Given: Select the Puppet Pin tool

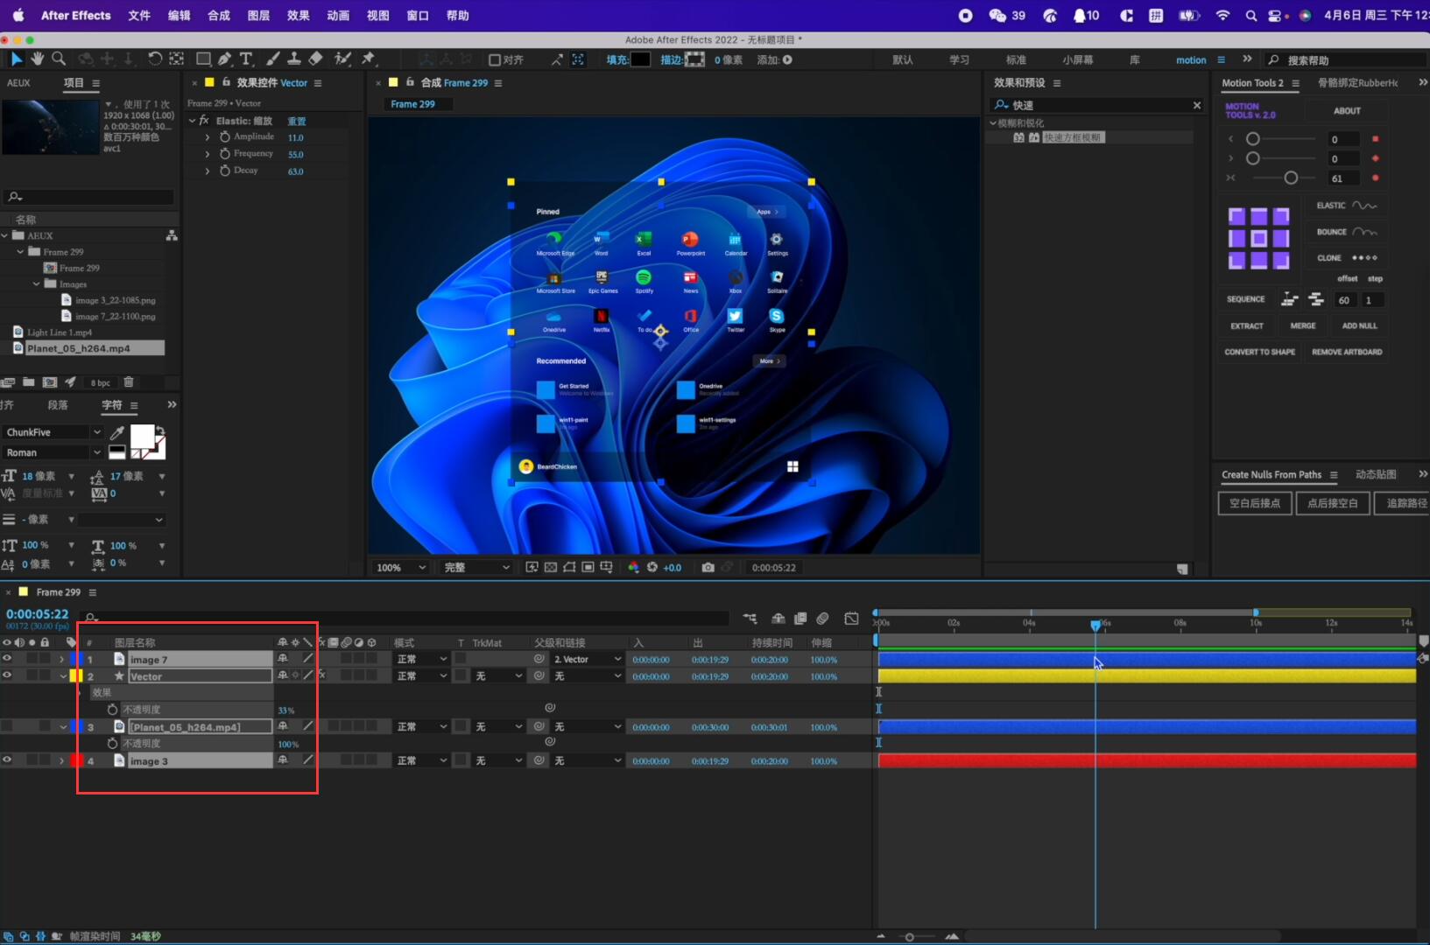Looking at the screenshot, I should pyautogui.click(x=369, y=59).
